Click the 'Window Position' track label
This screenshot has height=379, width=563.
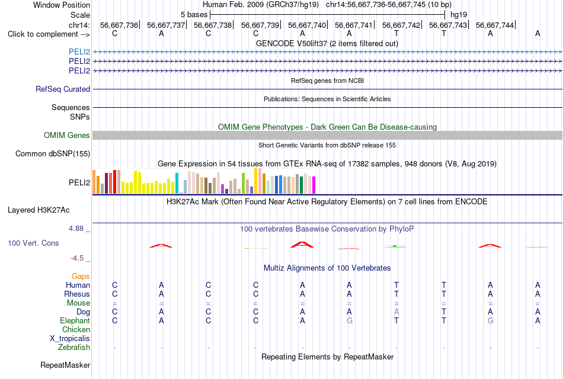[x=62, y=5]
